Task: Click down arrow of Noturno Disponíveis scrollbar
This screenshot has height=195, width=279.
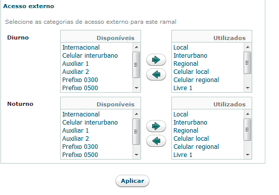Action: (x=136, y=154)
